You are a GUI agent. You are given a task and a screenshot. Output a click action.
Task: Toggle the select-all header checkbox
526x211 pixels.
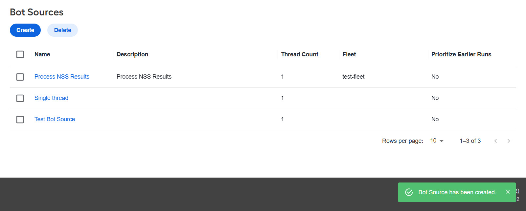click(20, 54)
